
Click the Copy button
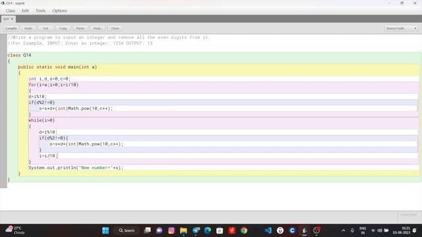click(x=63, y=28)
